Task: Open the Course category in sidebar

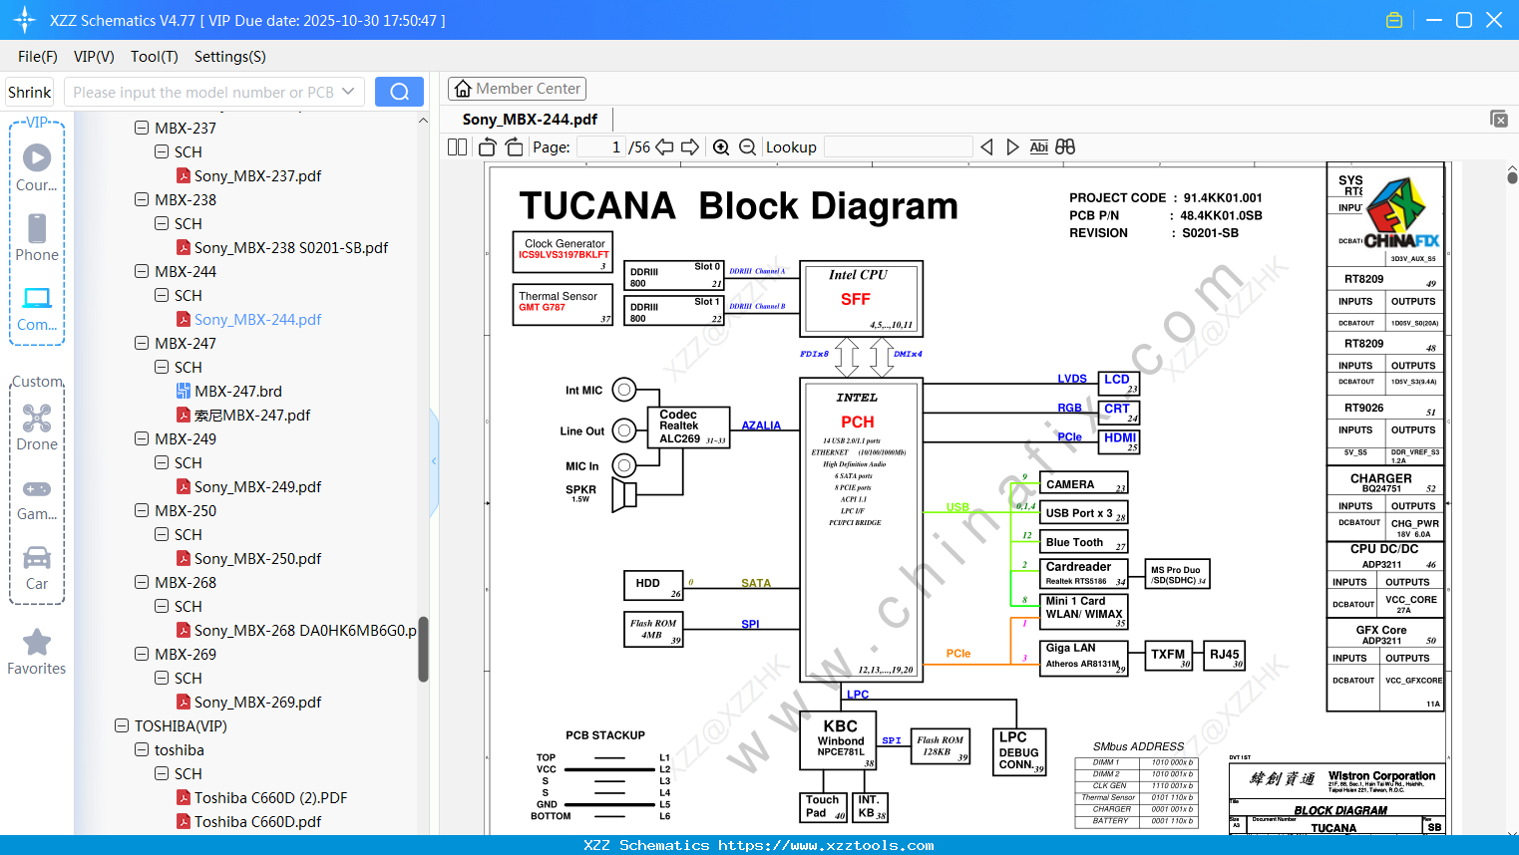Action: [x=37, y=167]
